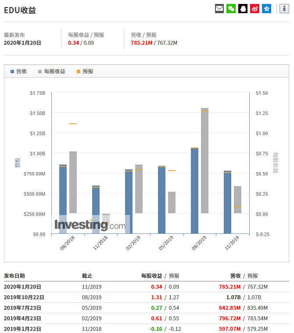Select the 08/2019 blue revenue bar
The width and height of the screenshot is (294, 333).
(x=194, y=190)
